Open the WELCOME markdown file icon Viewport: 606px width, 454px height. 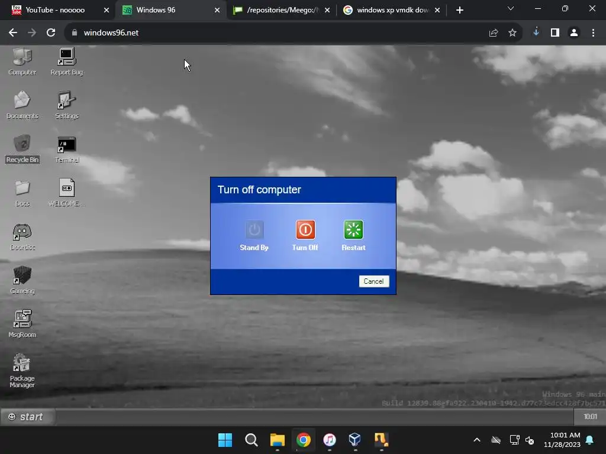[66, 193]
